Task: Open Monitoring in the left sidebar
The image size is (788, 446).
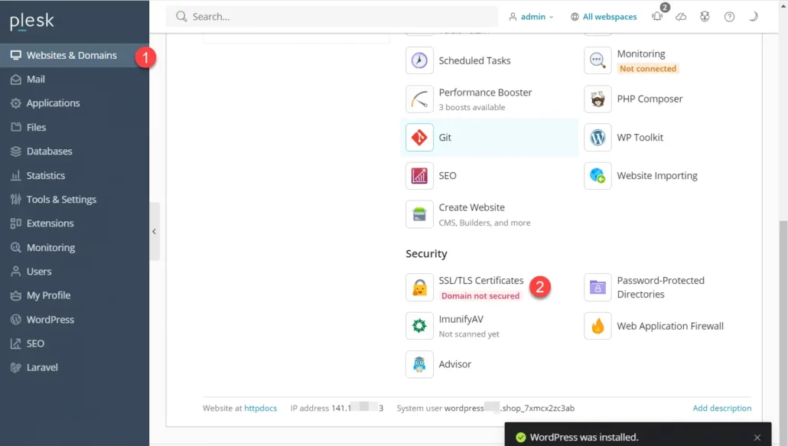Action: click(x=74, y=247)
